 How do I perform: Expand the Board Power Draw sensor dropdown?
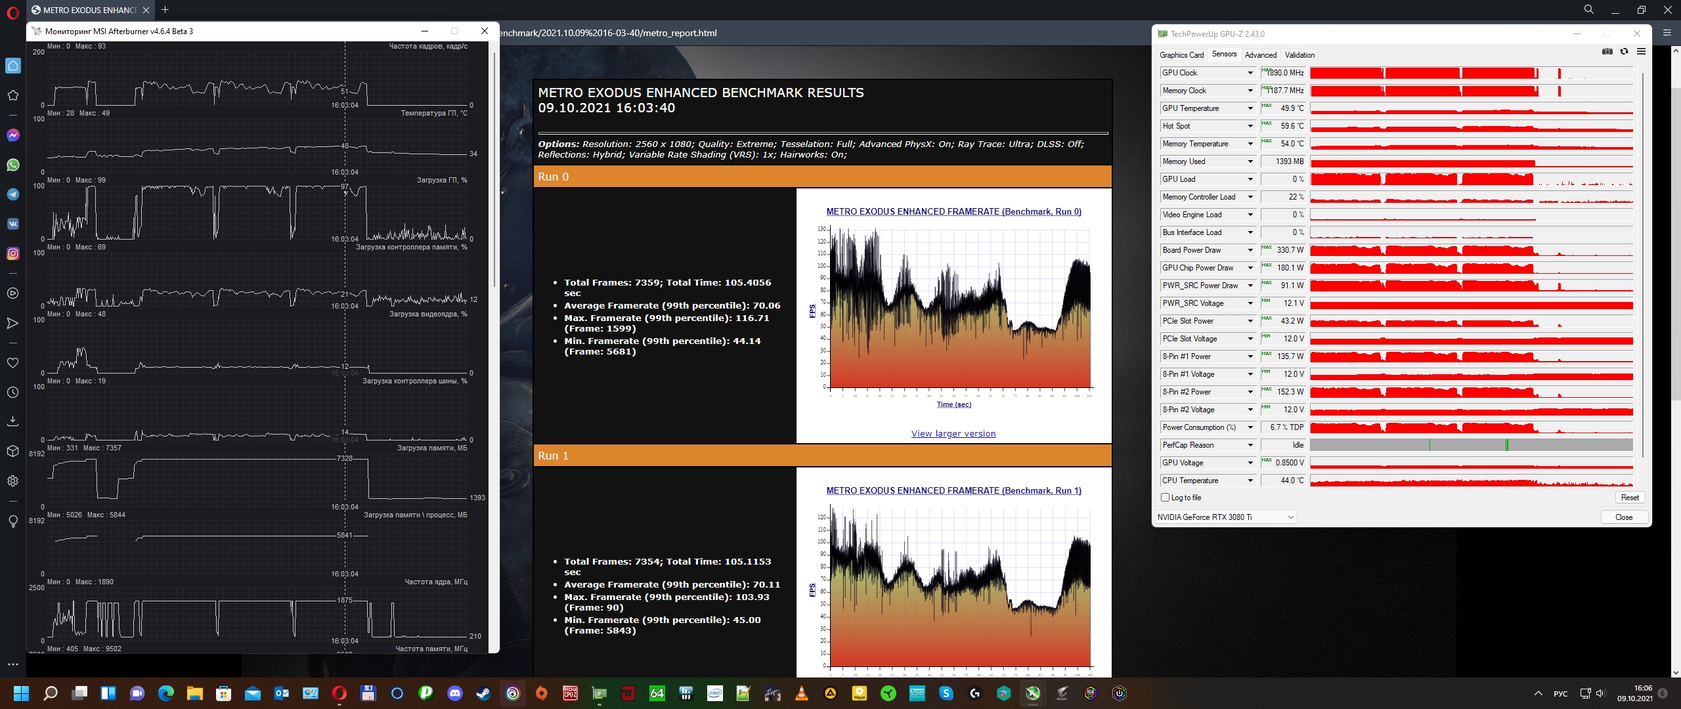(1250, 250)
